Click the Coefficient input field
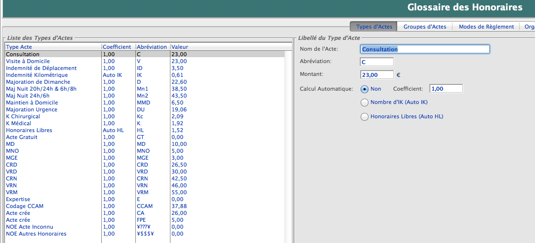Viewport: 535px width, 243px height. (x=446, y=89)
